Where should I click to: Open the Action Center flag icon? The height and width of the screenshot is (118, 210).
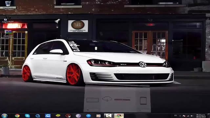tap(184, 116)
